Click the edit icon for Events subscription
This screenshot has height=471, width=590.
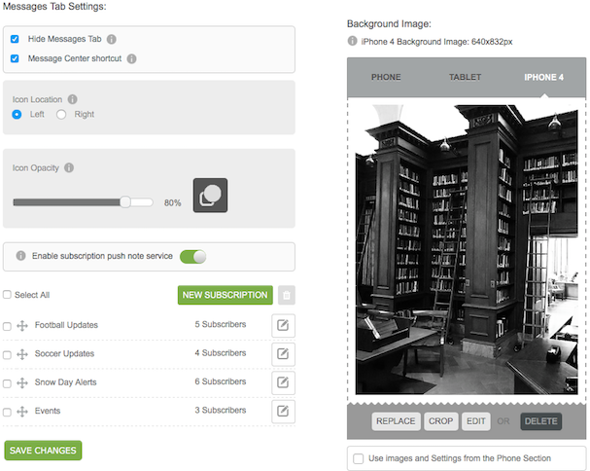283,412
